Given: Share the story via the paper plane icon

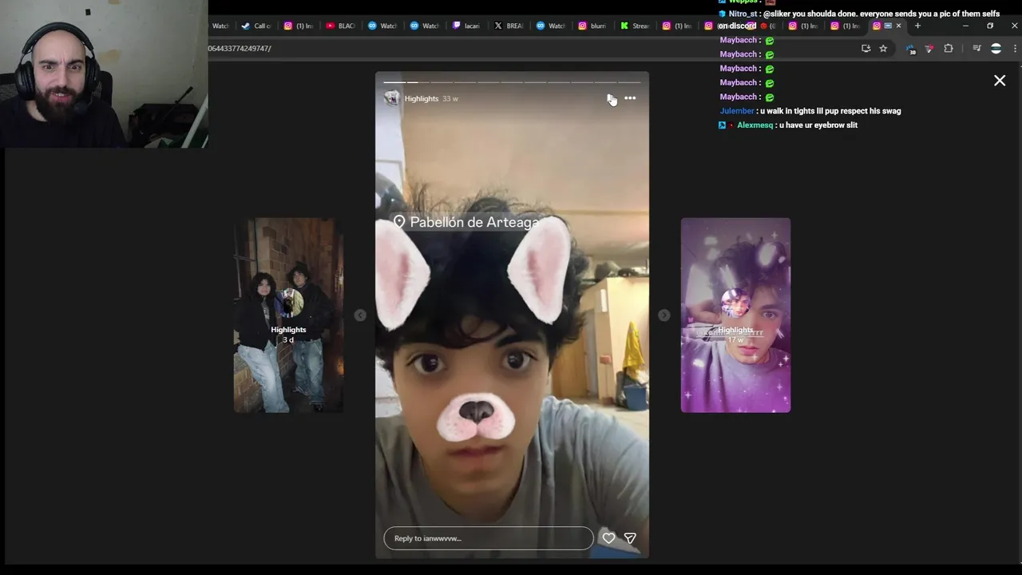Looking at the screenshot, I should (x=630, y=538).
